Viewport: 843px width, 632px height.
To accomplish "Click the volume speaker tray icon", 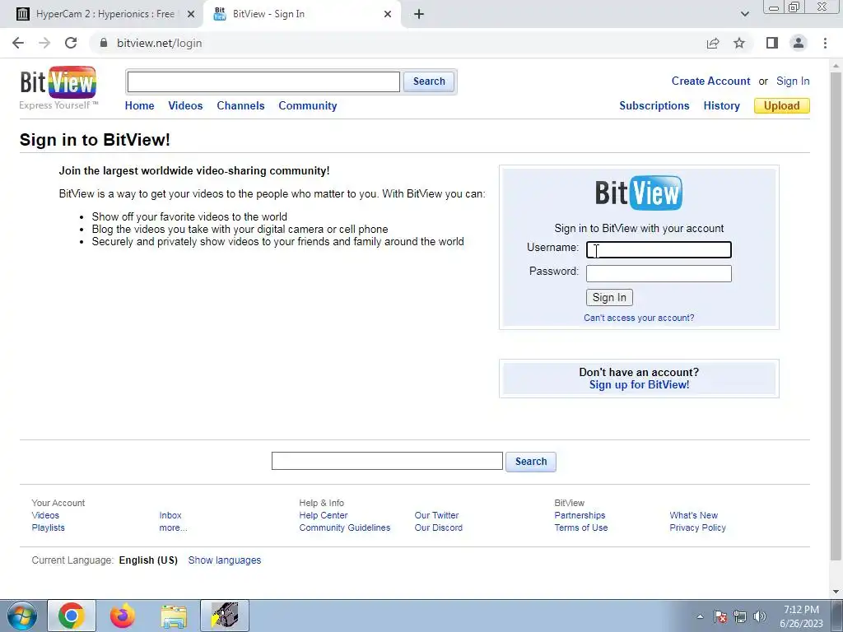I will click(x=760, y=616).
